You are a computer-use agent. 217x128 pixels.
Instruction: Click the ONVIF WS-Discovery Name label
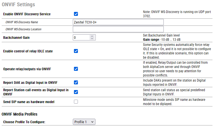pyautogui.click(x=22, y=22)
